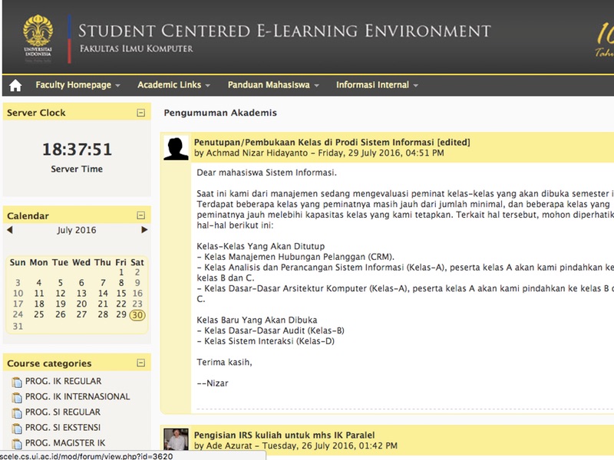Open the July 2016 calendar month link
614x460 pixels.
[x=76, y=230]
